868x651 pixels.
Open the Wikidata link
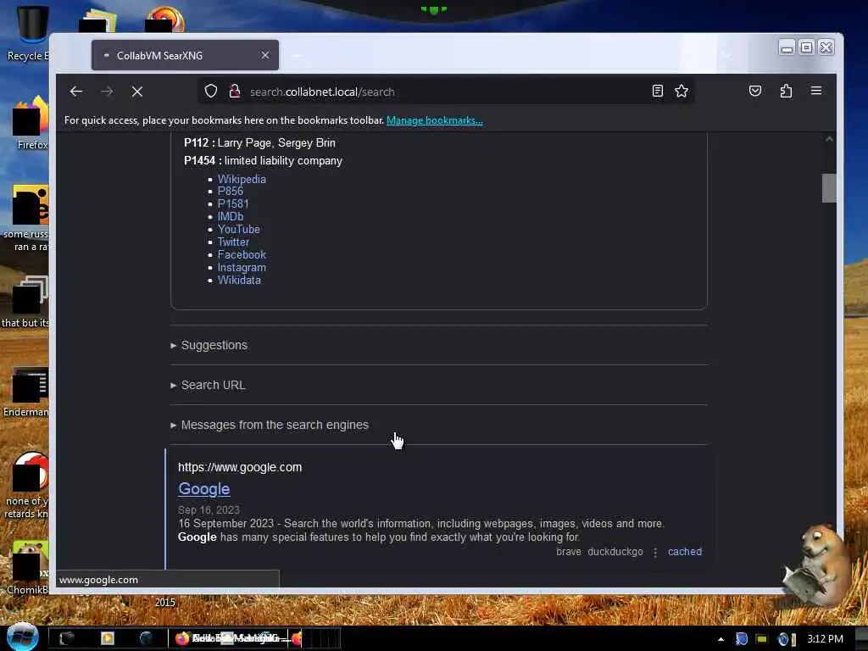coord(238,280)
